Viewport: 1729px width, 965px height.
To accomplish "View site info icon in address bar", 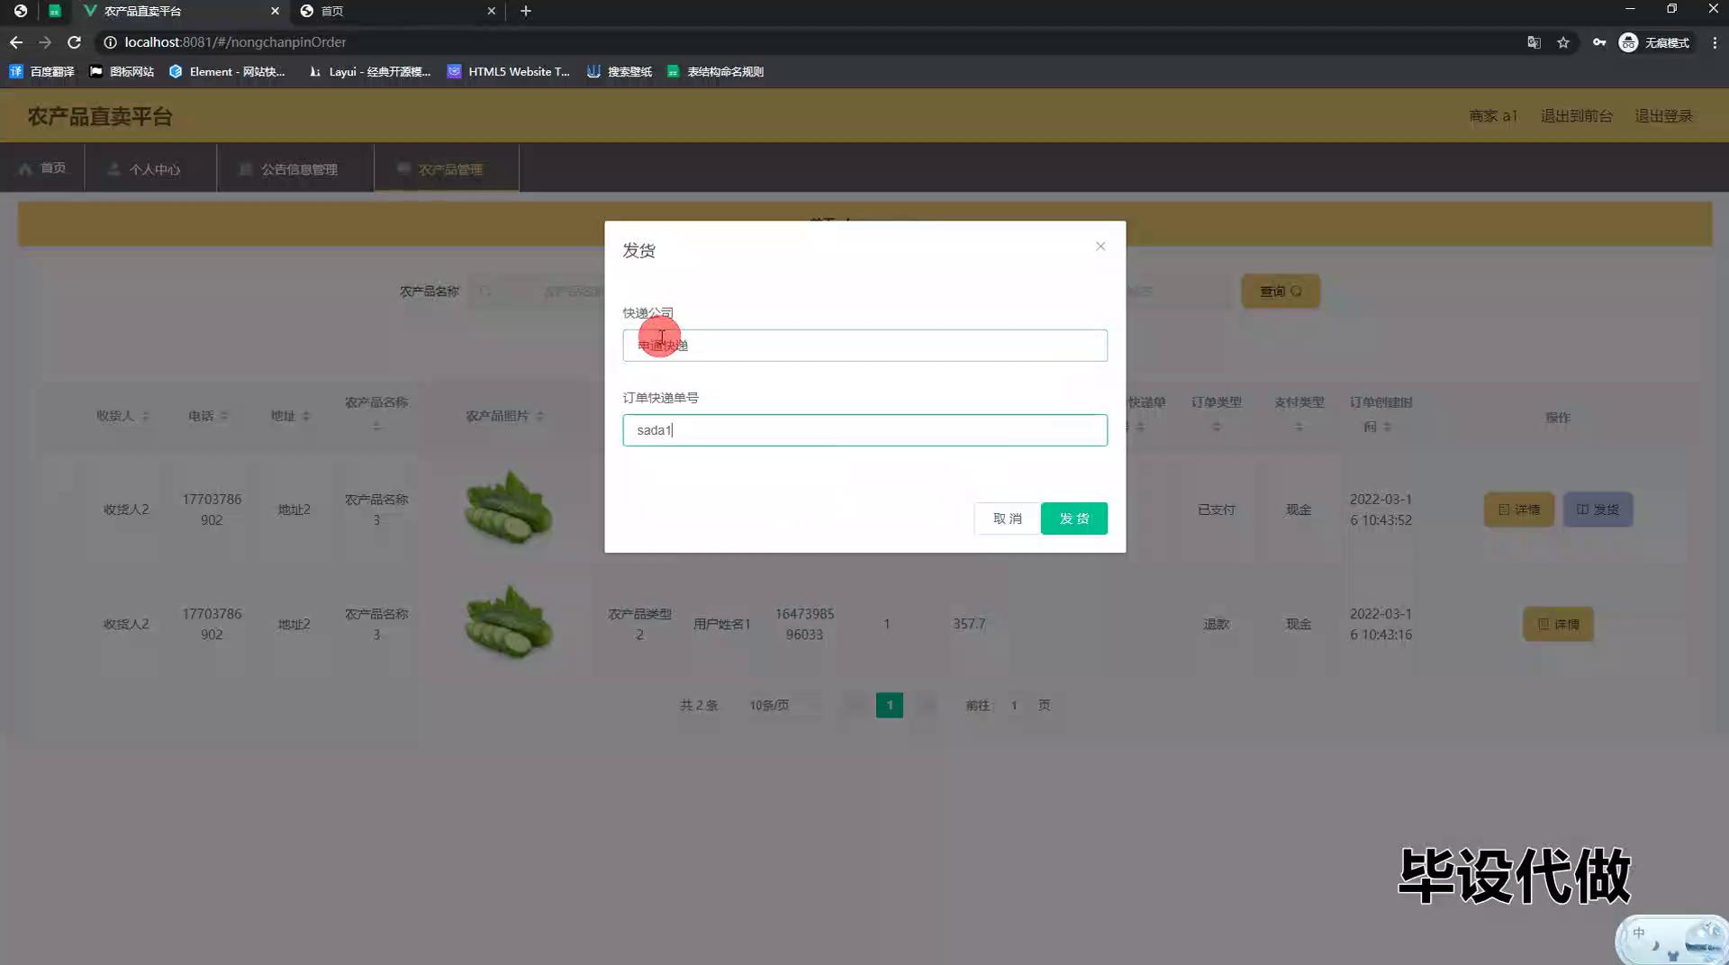I will [x=110, y=42].
